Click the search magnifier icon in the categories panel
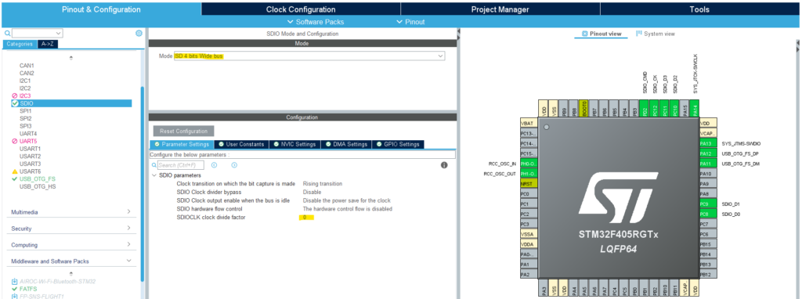Image resolution: width=802 pixels, height=299 pixels. [x=8, y=33]
